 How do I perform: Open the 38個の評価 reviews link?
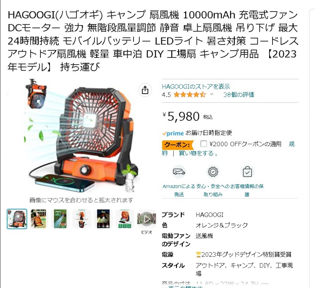[x=239, y=95]
